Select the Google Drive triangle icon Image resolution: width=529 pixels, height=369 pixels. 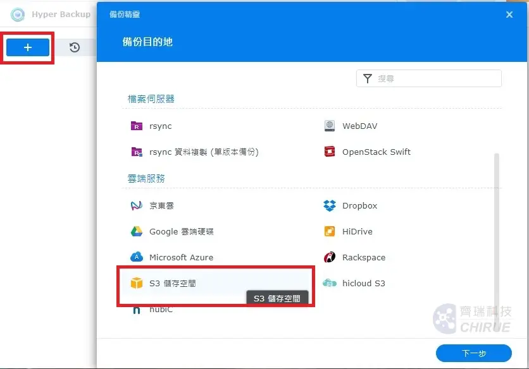(x=136, y=231)
